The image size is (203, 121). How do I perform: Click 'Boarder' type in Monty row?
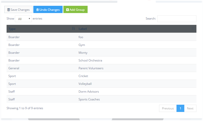pyautogui.click(x=42, y=53)
